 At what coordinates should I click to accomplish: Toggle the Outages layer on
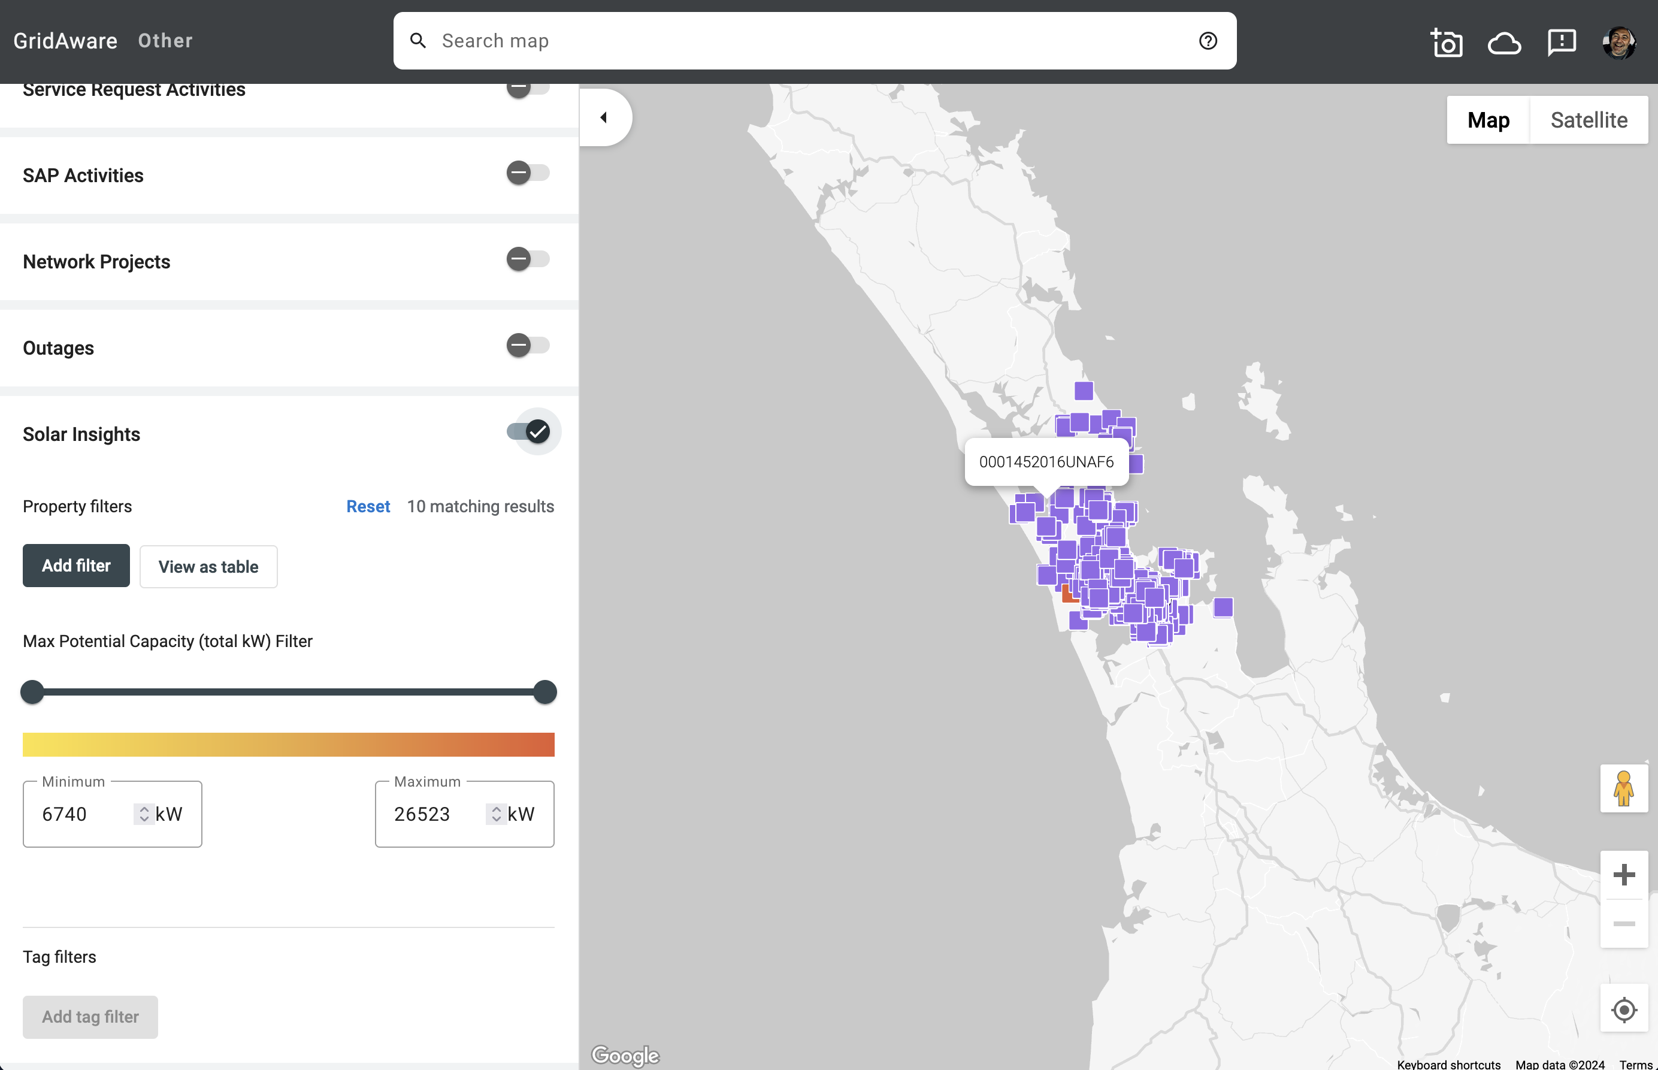527,345
